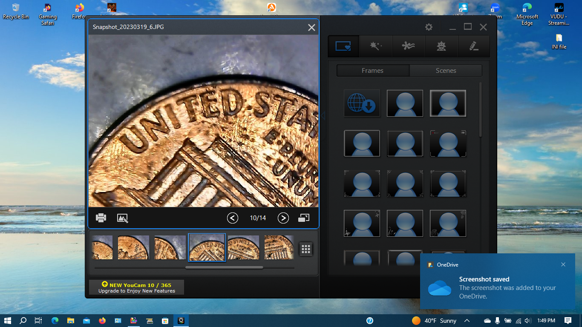The image size is (582, 327).
Task: Apply the first frame in the third row
Action: 362,184
